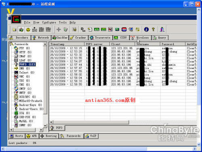This screenshot has width=202, height=152.
Task: Toggle the Start/Stop APR radiation icon
Action: click(28, 30)
